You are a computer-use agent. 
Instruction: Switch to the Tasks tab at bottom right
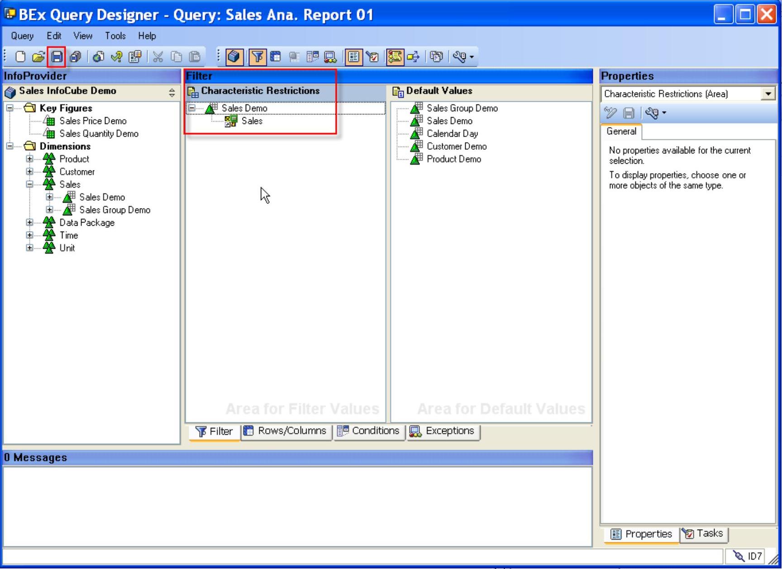pos(704,534)
